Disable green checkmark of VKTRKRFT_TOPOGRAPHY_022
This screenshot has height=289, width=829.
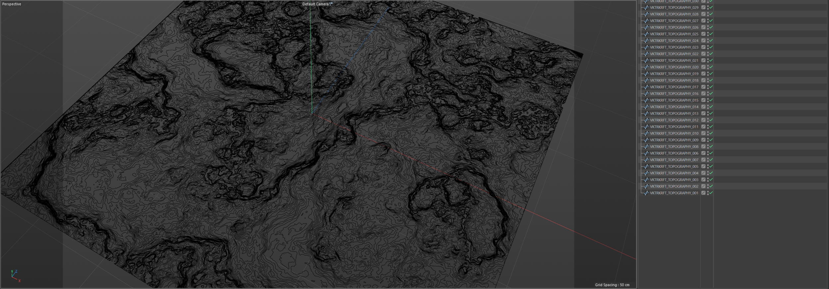[711, 54]
